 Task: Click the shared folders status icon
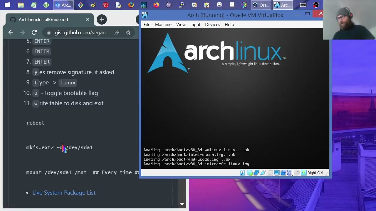pyautogui.click(x=270, y=173)
